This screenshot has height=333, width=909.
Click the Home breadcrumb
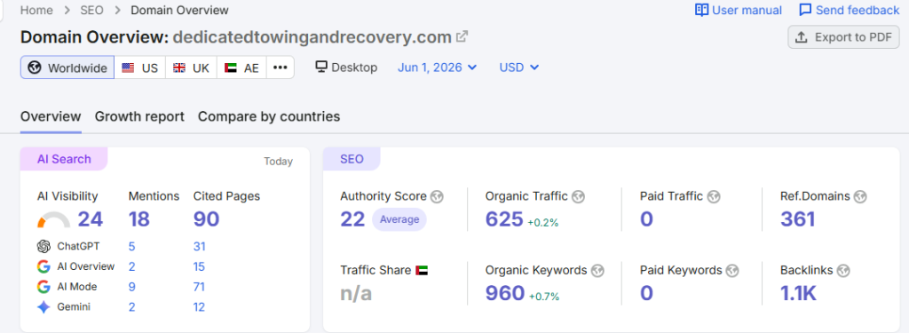36,11
